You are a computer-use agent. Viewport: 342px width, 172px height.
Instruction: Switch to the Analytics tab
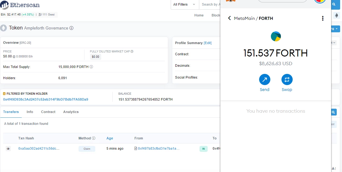tap(71, 112)
